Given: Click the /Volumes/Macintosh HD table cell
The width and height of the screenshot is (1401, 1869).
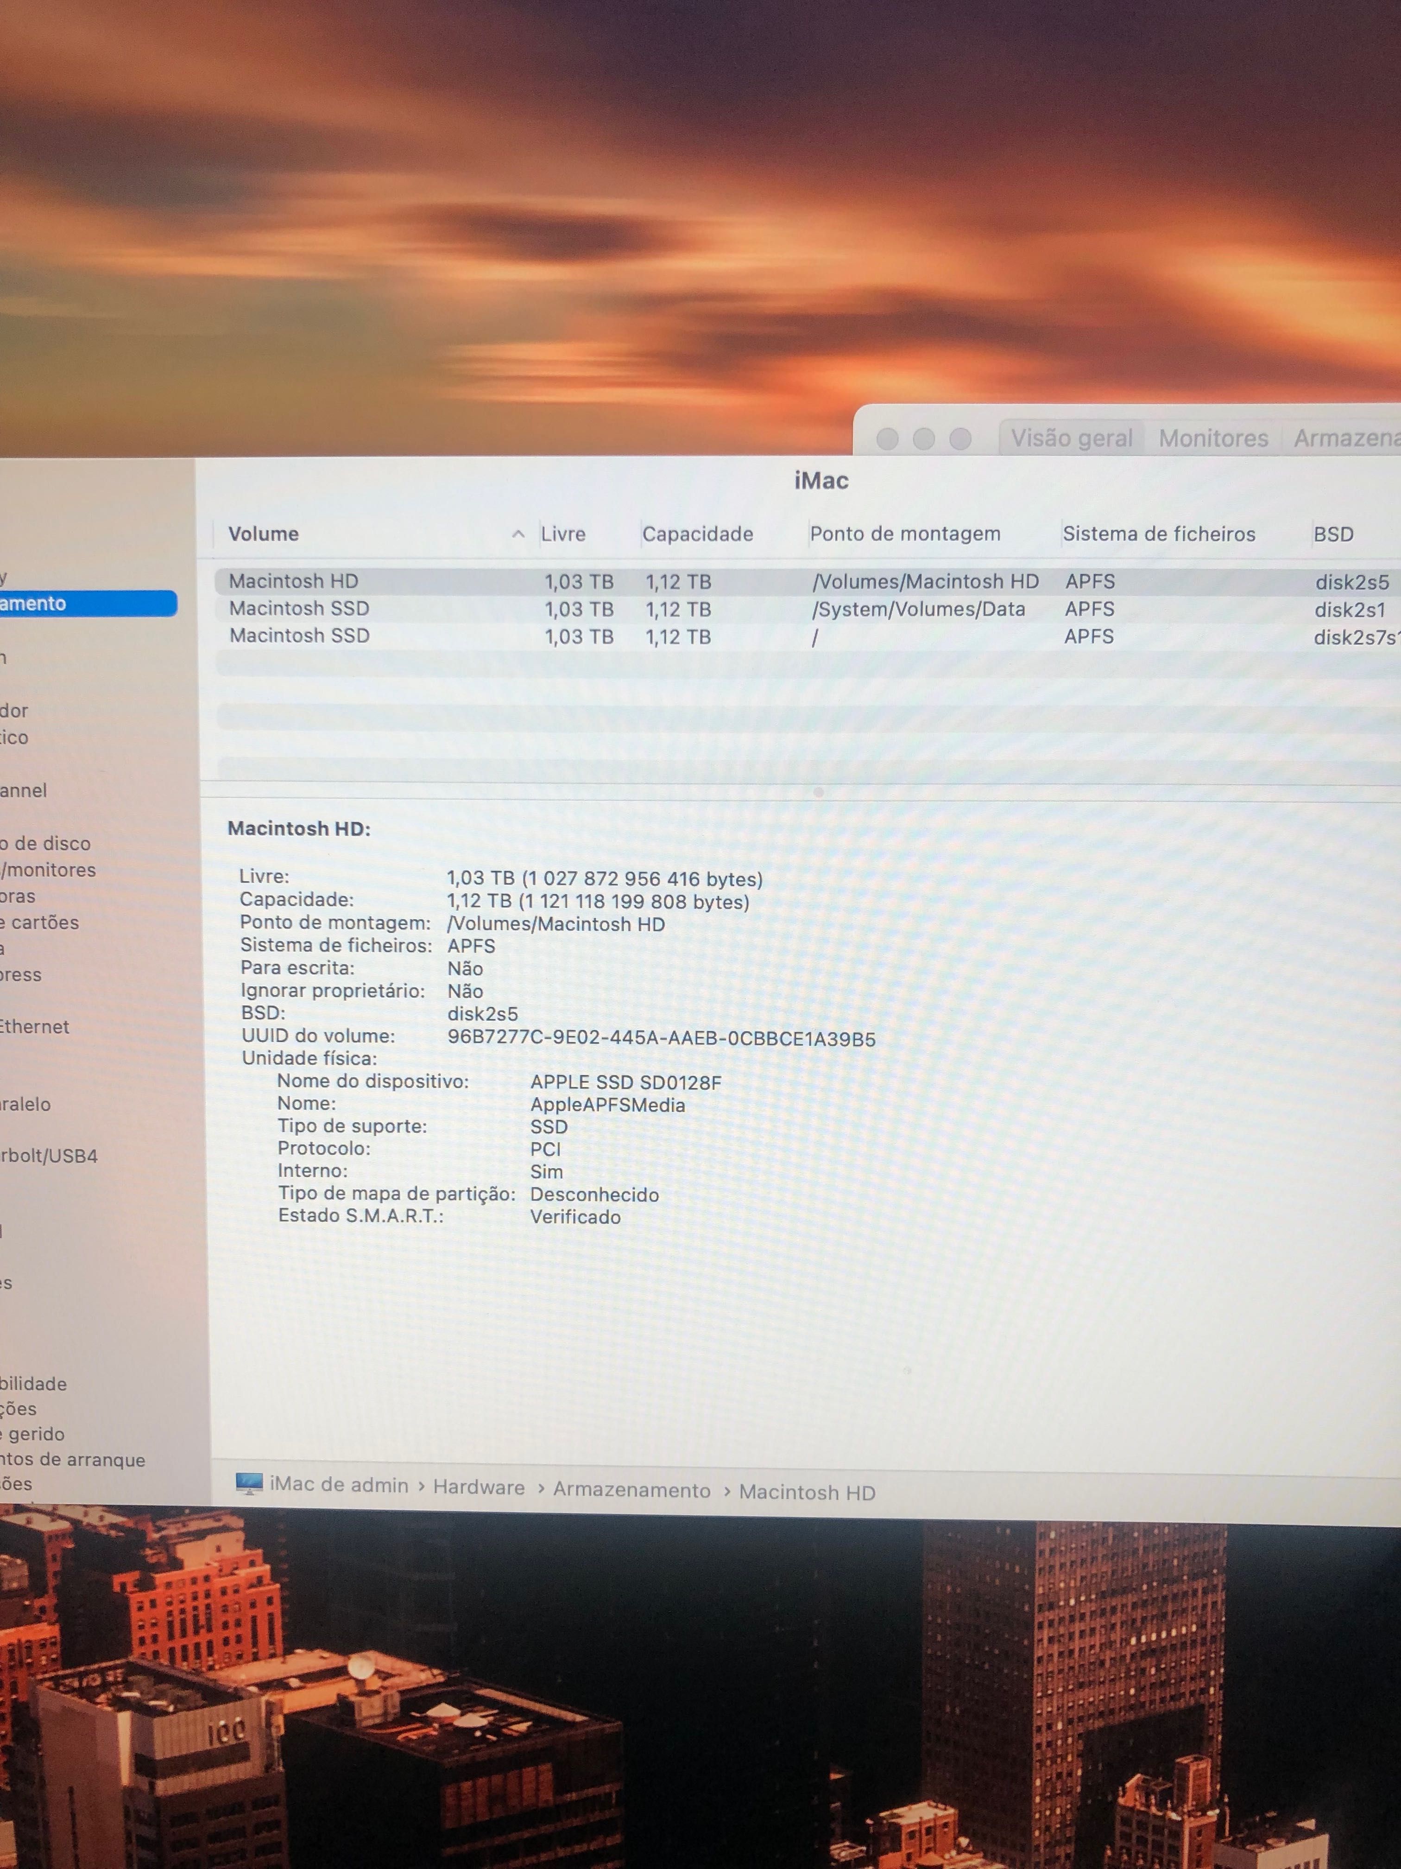Looking at the screenshot, I should (926, 581).
